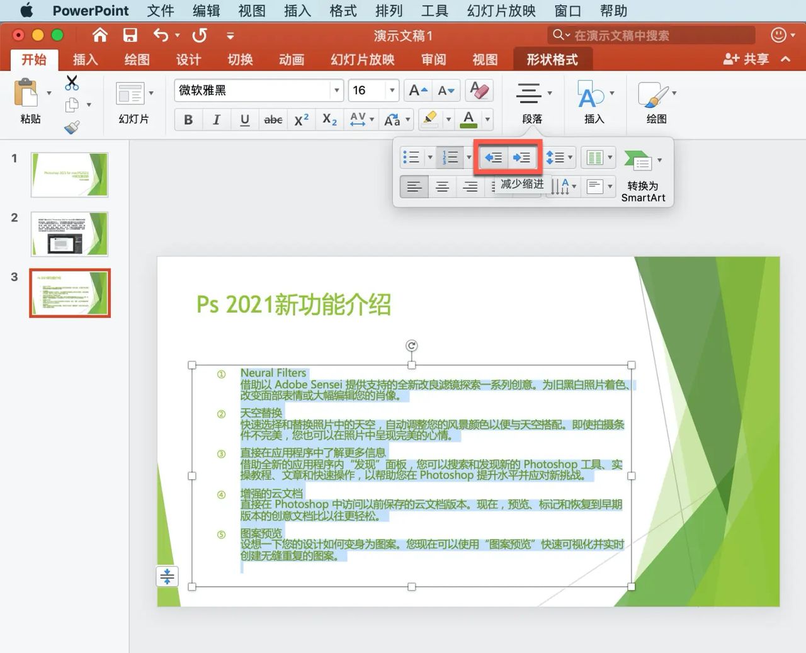Click the bullet list icon
Viewport: 806px width, 653px height.
click(411, 157)
